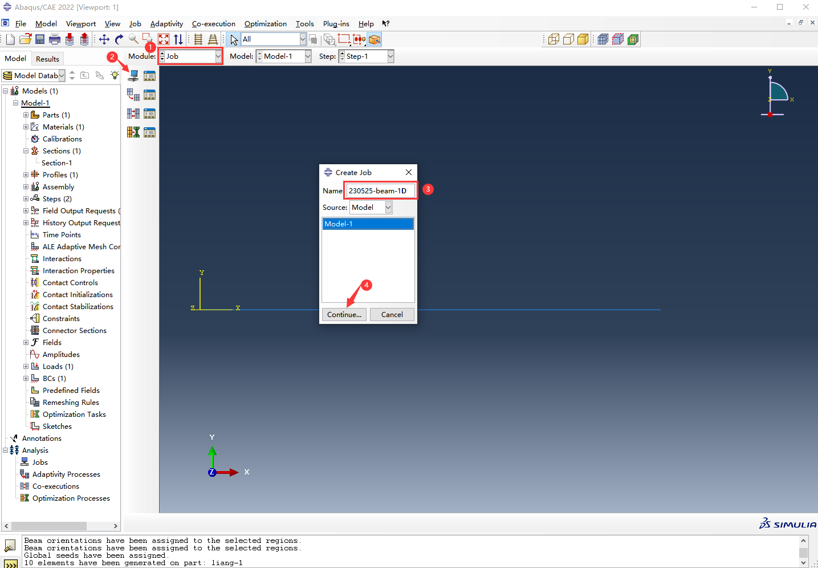Toggle the light bulb icon in the model tree toolbar
Viewport: 818px width, 568px height.
point(115,75)
